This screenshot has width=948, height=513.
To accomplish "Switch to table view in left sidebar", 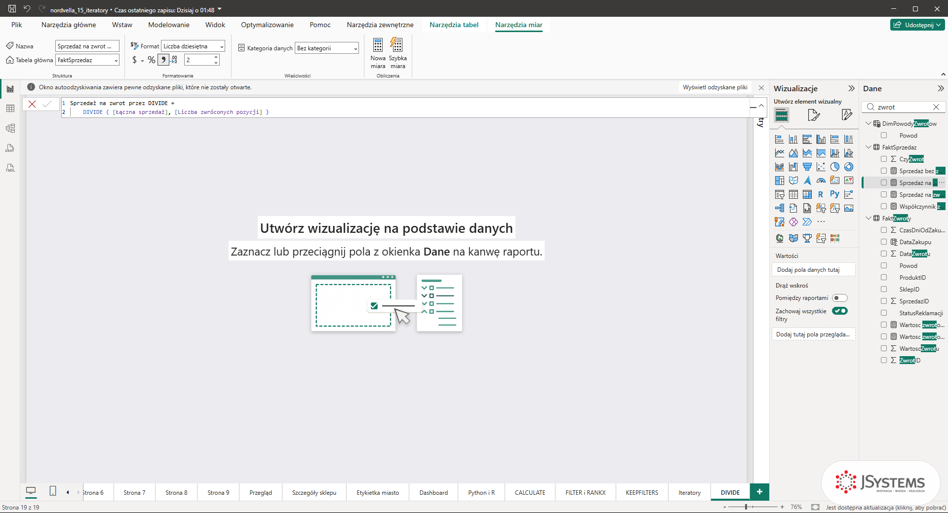I will (x=10, y=109).
